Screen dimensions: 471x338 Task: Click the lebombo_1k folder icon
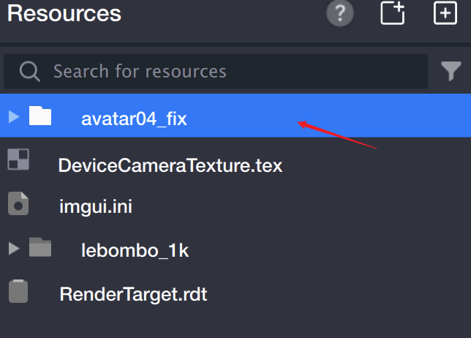click(x=40, y=247)
